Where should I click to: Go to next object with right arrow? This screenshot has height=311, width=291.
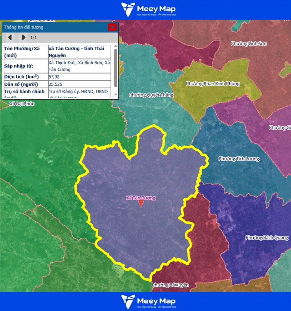point(24,38)
